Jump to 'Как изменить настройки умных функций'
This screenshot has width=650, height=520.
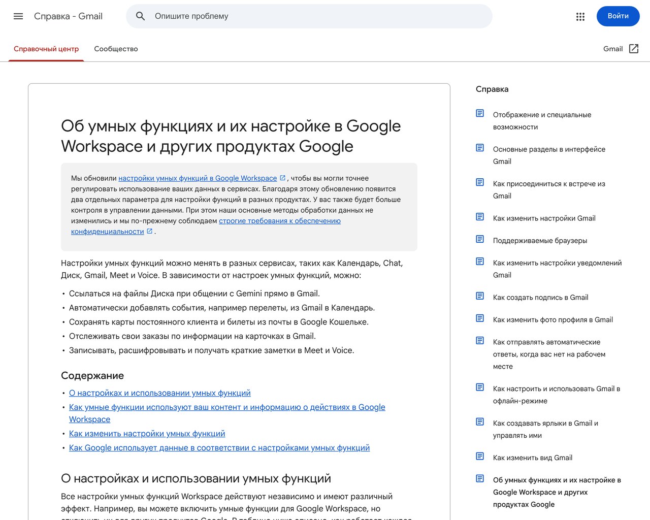coord(147,434)
